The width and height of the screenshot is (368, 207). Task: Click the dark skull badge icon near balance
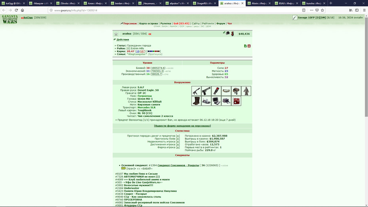point(228,33)
